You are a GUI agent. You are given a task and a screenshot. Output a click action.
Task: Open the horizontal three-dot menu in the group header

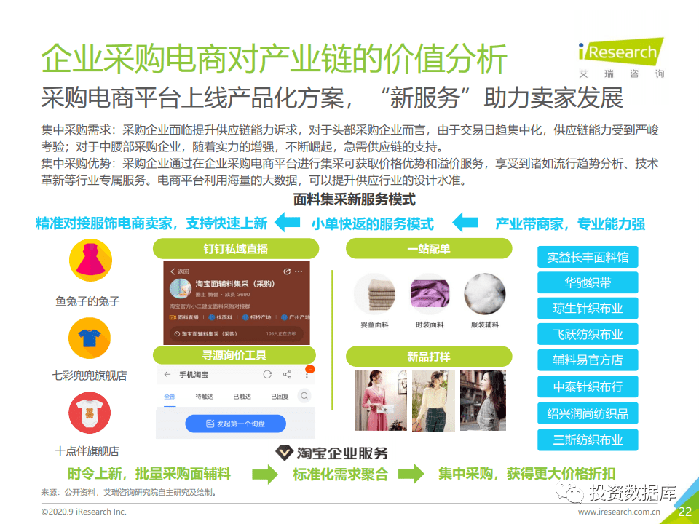(299, 271)
